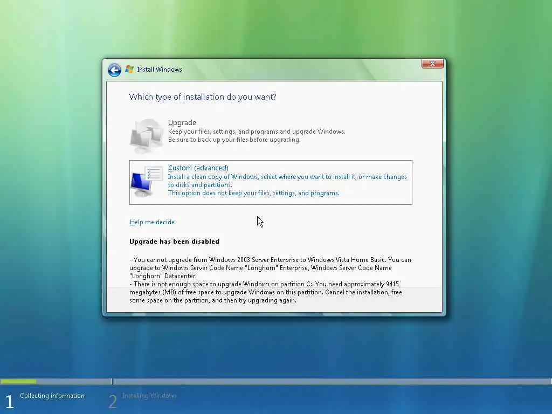Click the green setup progress bar

(x=18, y=381)
